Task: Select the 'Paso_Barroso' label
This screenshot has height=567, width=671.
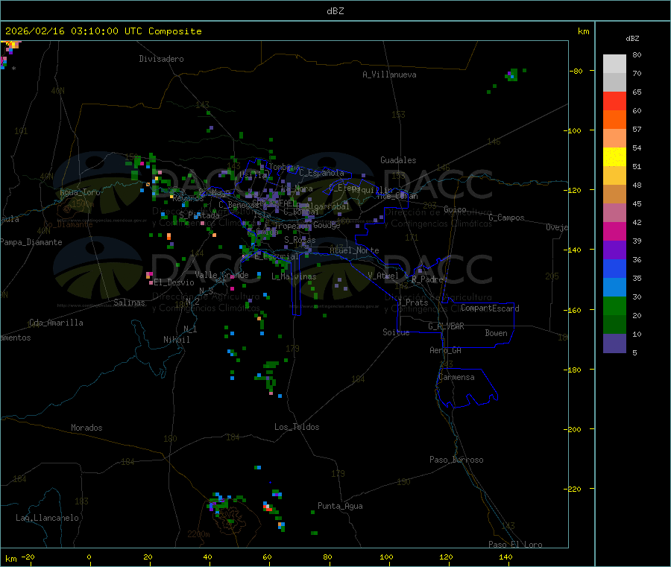Action: [x=456, y=460]
